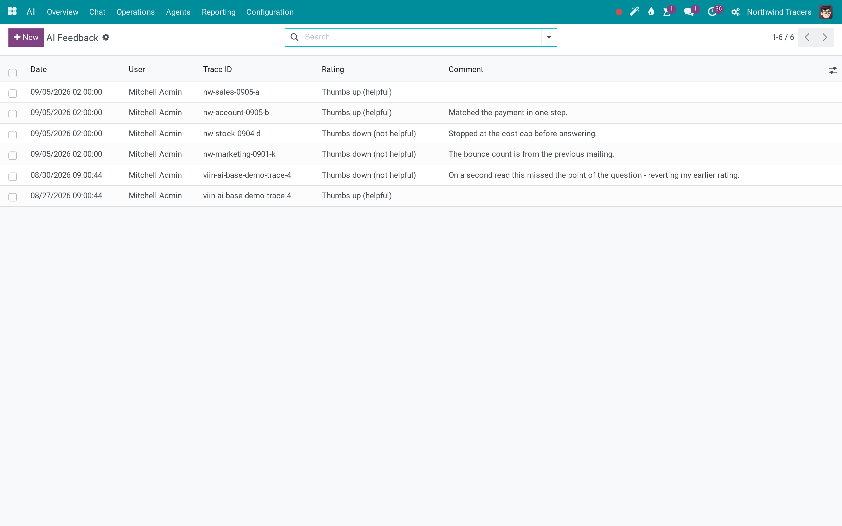Go to previous page arrow

(x=807, y=37)
